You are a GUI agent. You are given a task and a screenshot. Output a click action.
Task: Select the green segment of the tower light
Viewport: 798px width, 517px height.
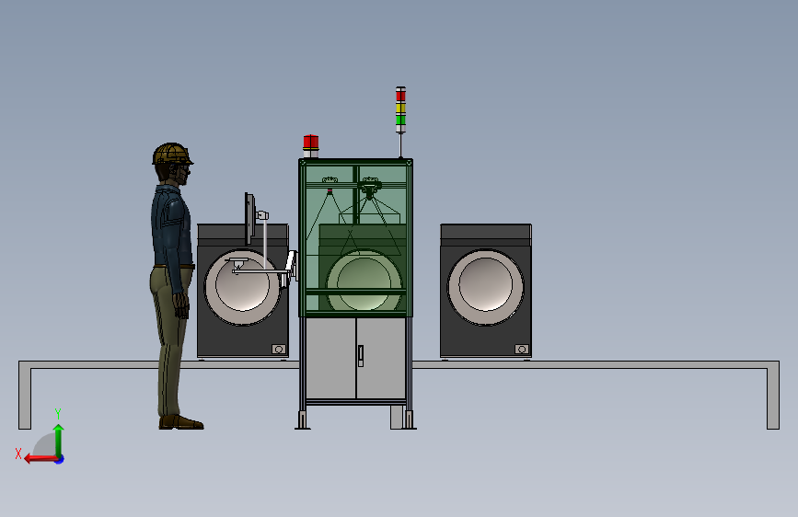tap(400, 121)
